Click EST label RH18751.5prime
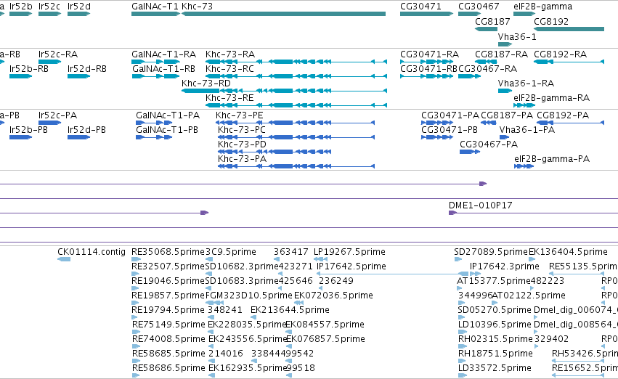 (495, 354)
